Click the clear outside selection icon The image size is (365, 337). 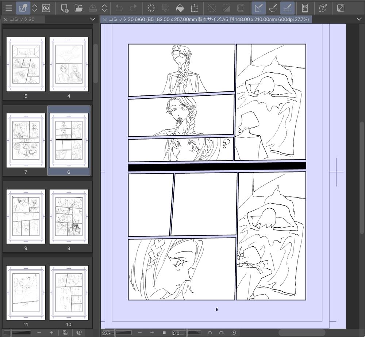pos(165,8)
